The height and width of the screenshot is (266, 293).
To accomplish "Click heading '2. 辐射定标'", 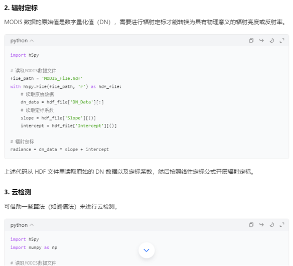I will (21, 8).
